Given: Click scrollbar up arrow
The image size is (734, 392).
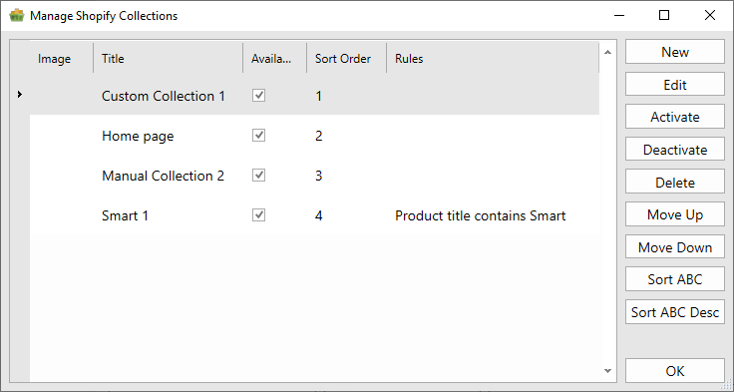Looking at the screenshot, I should point(607,53).
